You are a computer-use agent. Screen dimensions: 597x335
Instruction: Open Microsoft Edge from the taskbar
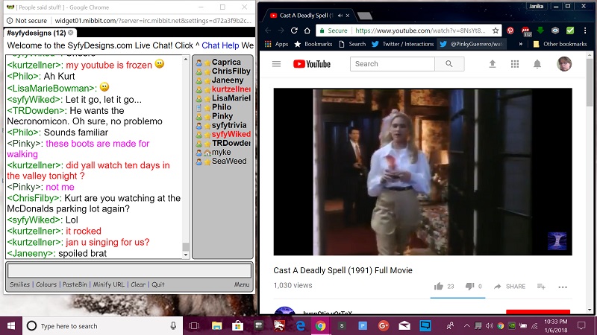click(x=301, y=326)
